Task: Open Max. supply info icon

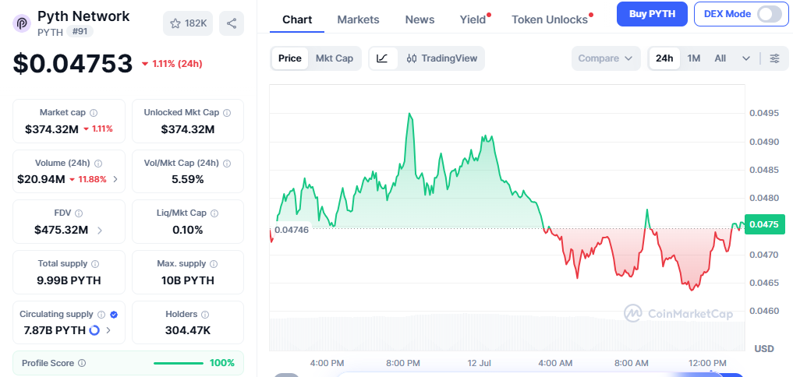Action: 214,264
